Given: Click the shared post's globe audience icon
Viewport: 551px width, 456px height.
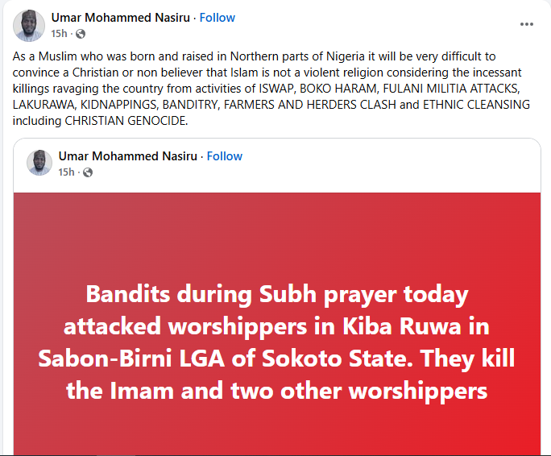Looking at the screenshot, I should [x=88, y=172].
